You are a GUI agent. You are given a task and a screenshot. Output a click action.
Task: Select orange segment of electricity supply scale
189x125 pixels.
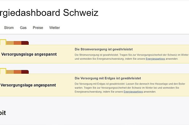point(17,43)
